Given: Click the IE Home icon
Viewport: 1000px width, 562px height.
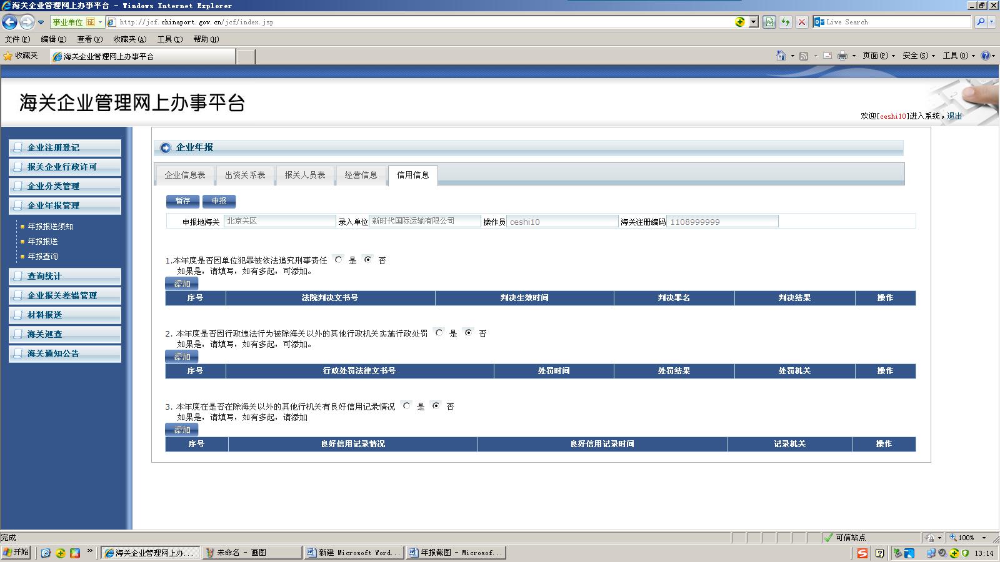Looking at the screenshot, I should click(781, 56).
